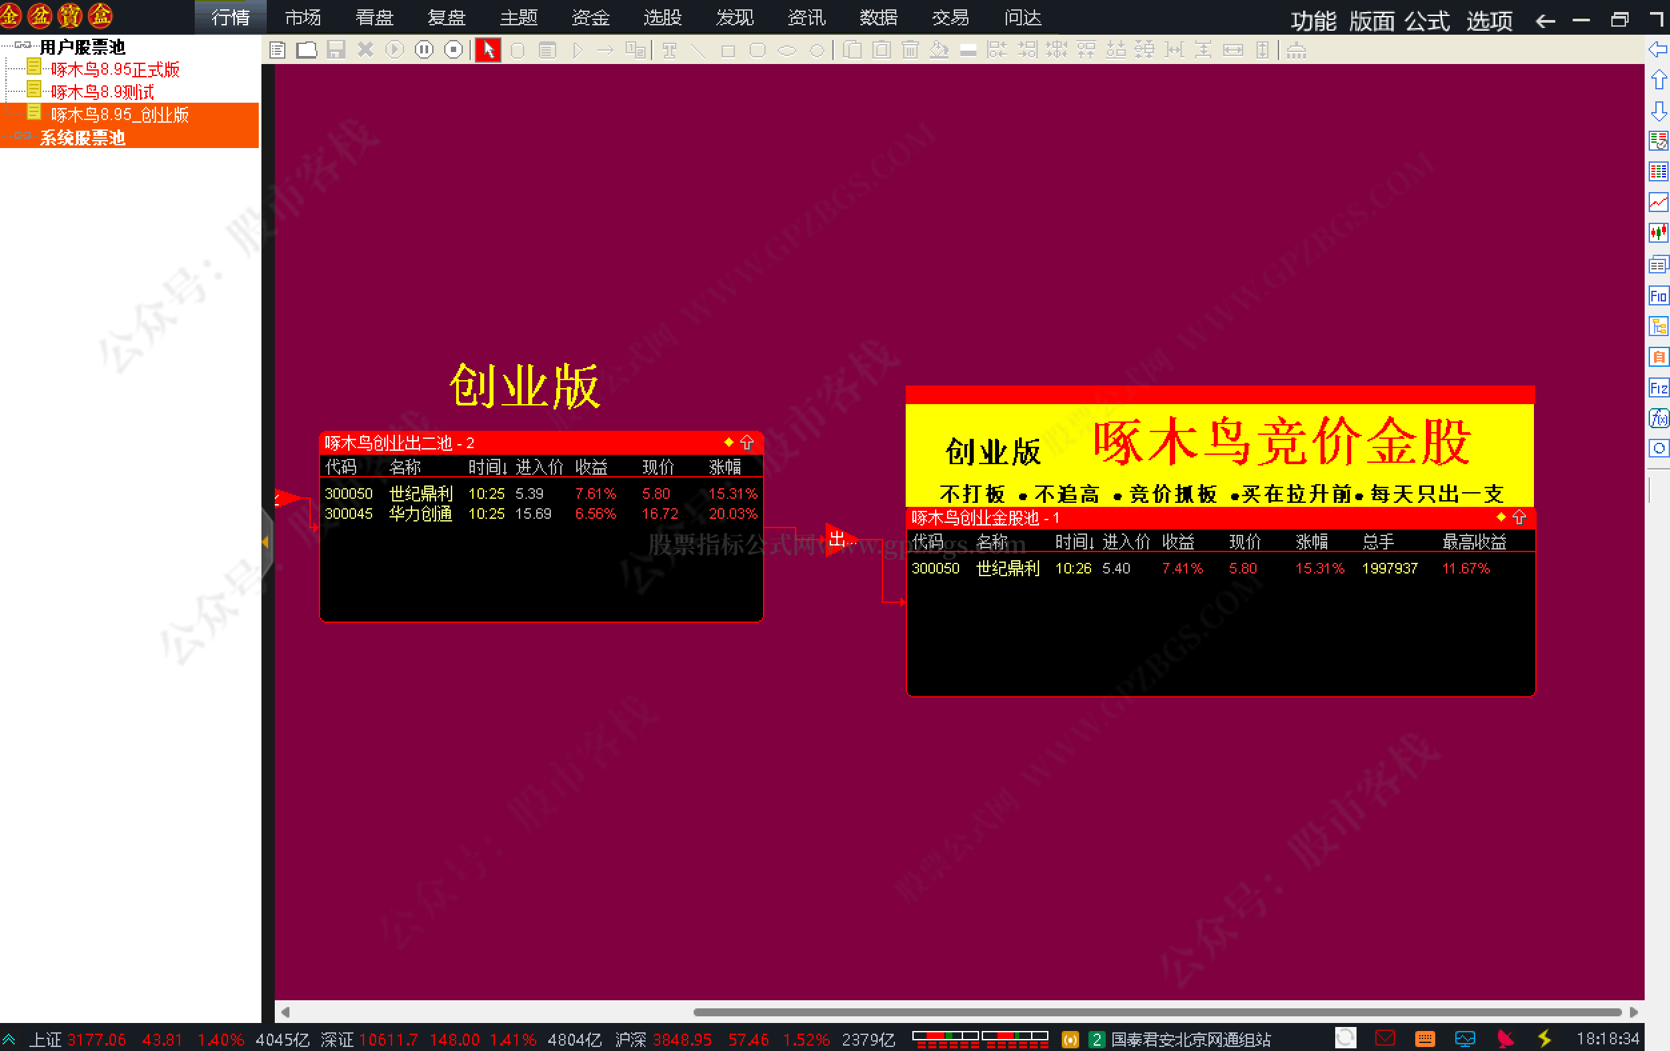
Task: Select the rectangle shape tool
Action: click(x=728, y=51)
